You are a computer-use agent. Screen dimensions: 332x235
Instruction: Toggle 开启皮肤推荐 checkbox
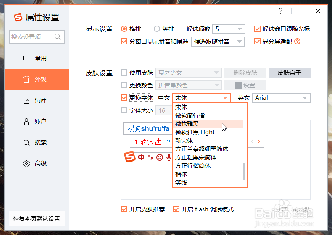coord(124,209)
